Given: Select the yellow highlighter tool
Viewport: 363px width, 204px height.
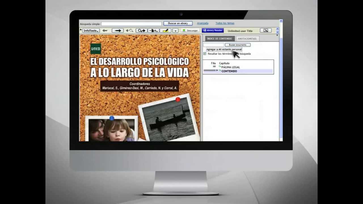Looking at the screenshot, I should [x=166, y=31].
